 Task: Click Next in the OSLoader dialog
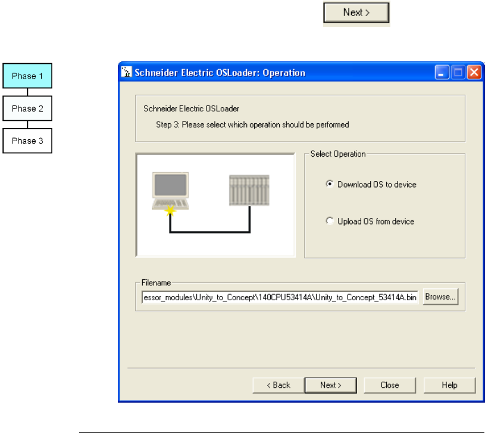pyautogui.click(x=331, y=385)
